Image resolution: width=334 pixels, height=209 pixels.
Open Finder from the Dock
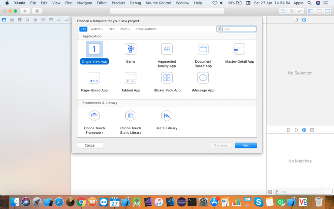click(x=15, y=202)
